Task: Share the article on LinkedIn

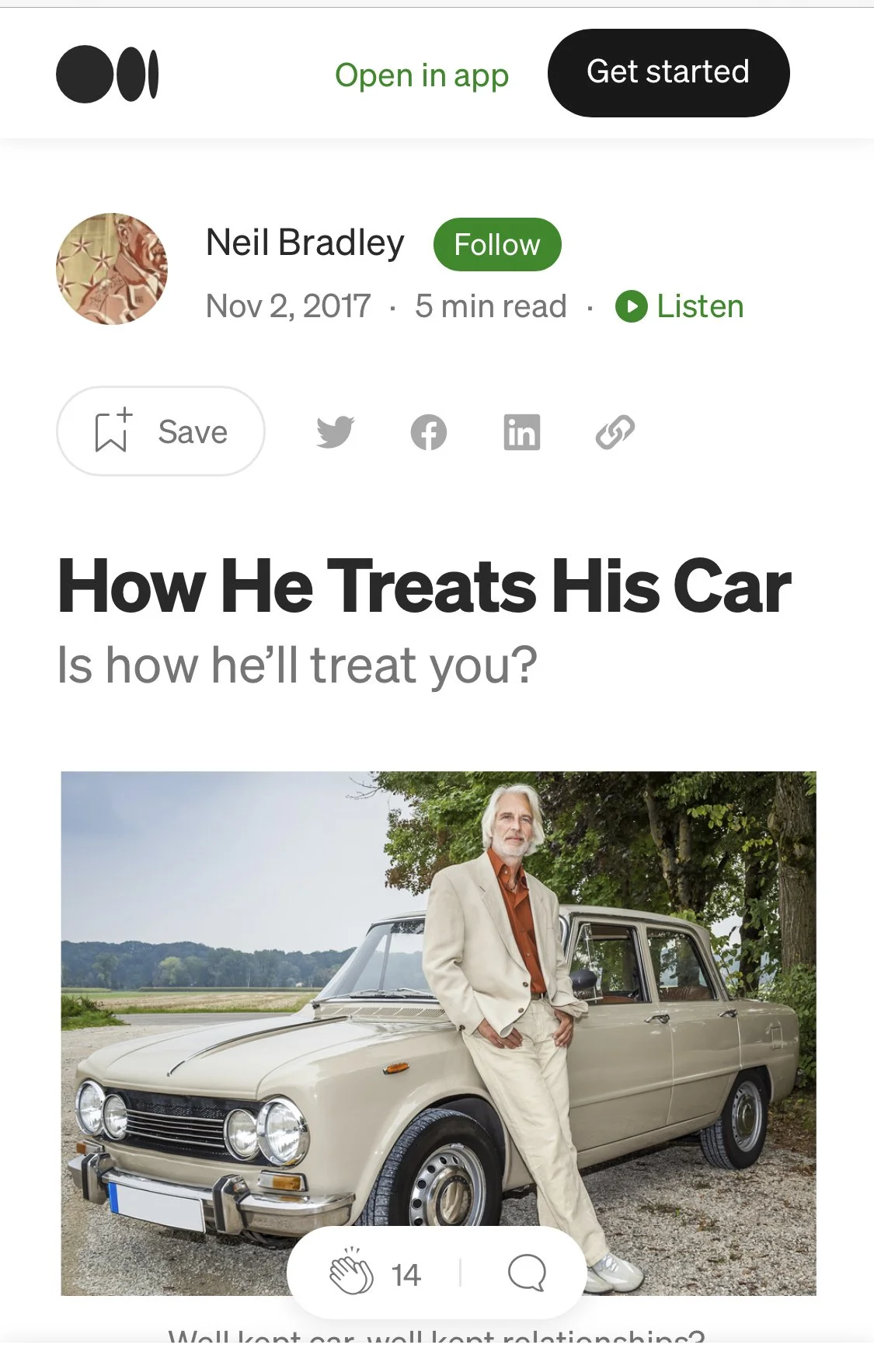Action: coord(521,432)
